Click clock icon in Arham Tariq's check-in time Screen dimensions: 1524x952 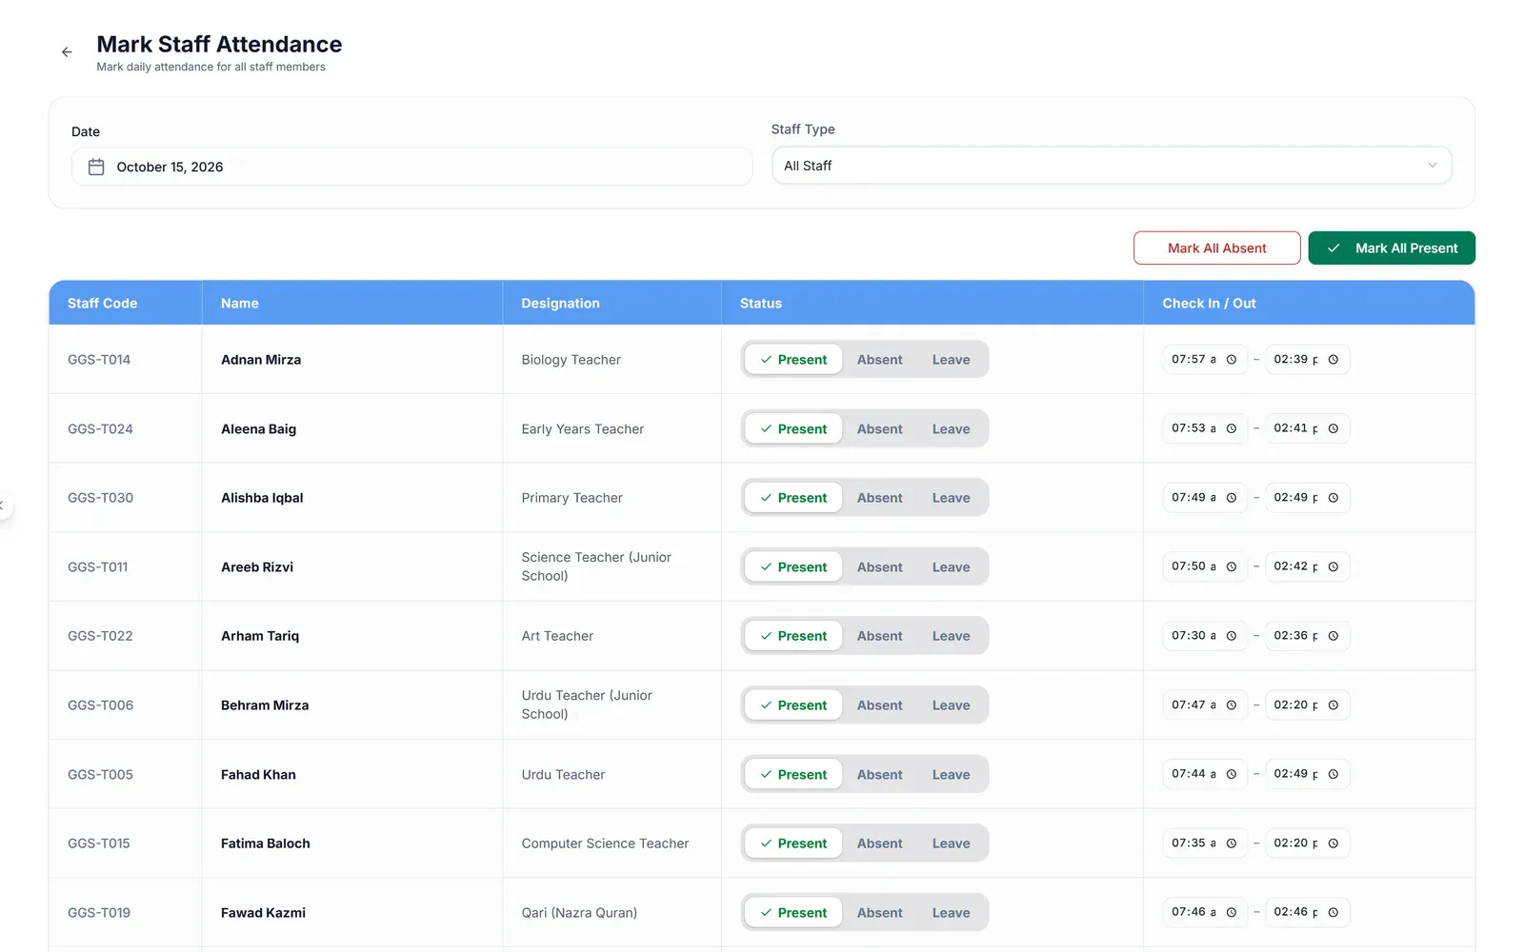tap(1232, 636)
